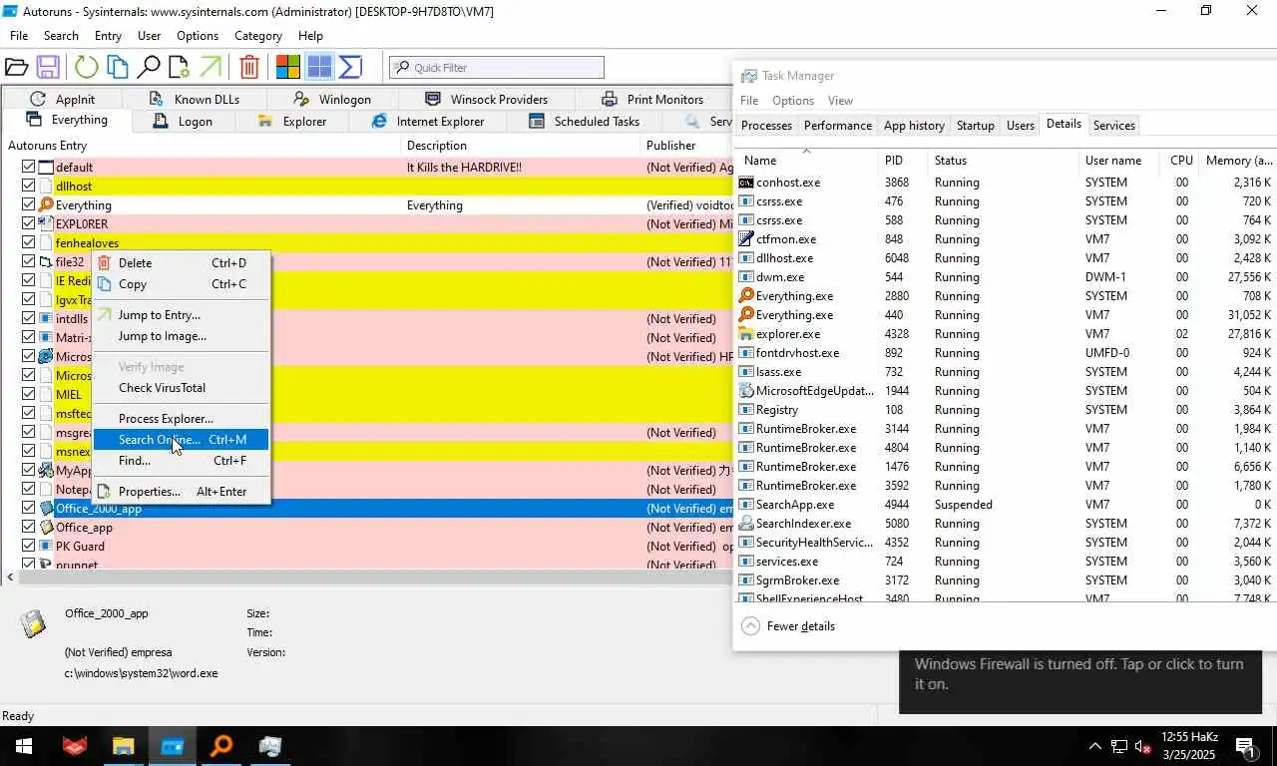
Task: Click the orange magnifier Everything taskbar icon
Action: pos(221,746)
